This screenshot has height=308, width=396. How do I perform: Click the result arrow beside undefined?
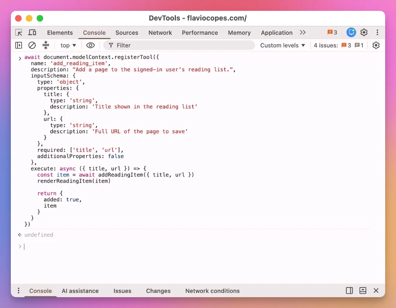[20, 235]
